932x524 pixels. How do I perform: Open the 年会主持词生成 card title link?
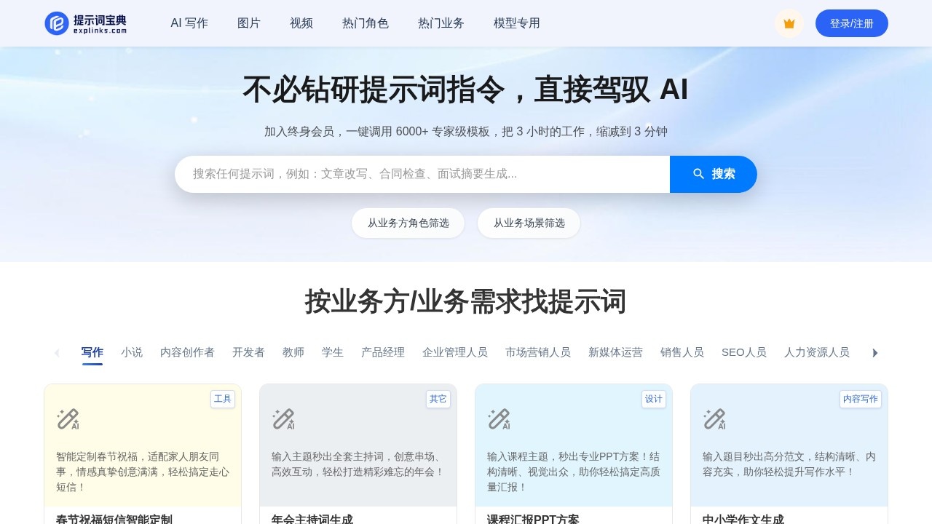coord(312,519)
